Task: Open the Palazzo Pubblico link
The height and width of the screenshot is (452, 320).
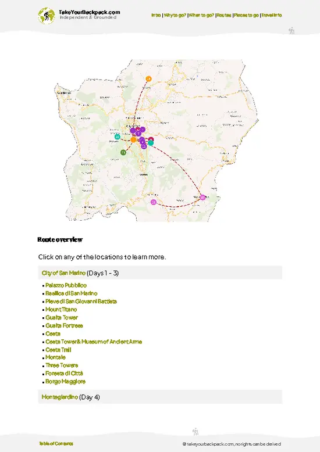Action: pyautogui.click(x=66, y=285)
